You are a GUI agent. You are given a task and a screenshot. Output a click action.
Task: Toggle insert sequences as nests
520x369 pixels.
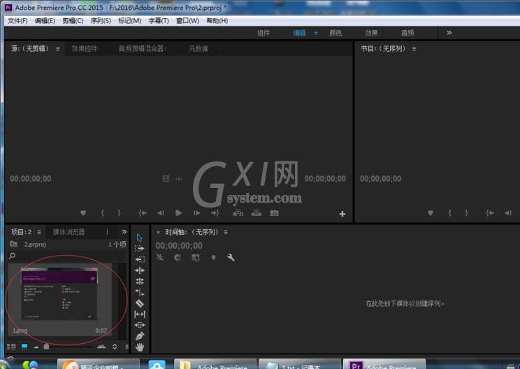pos(160,257)
